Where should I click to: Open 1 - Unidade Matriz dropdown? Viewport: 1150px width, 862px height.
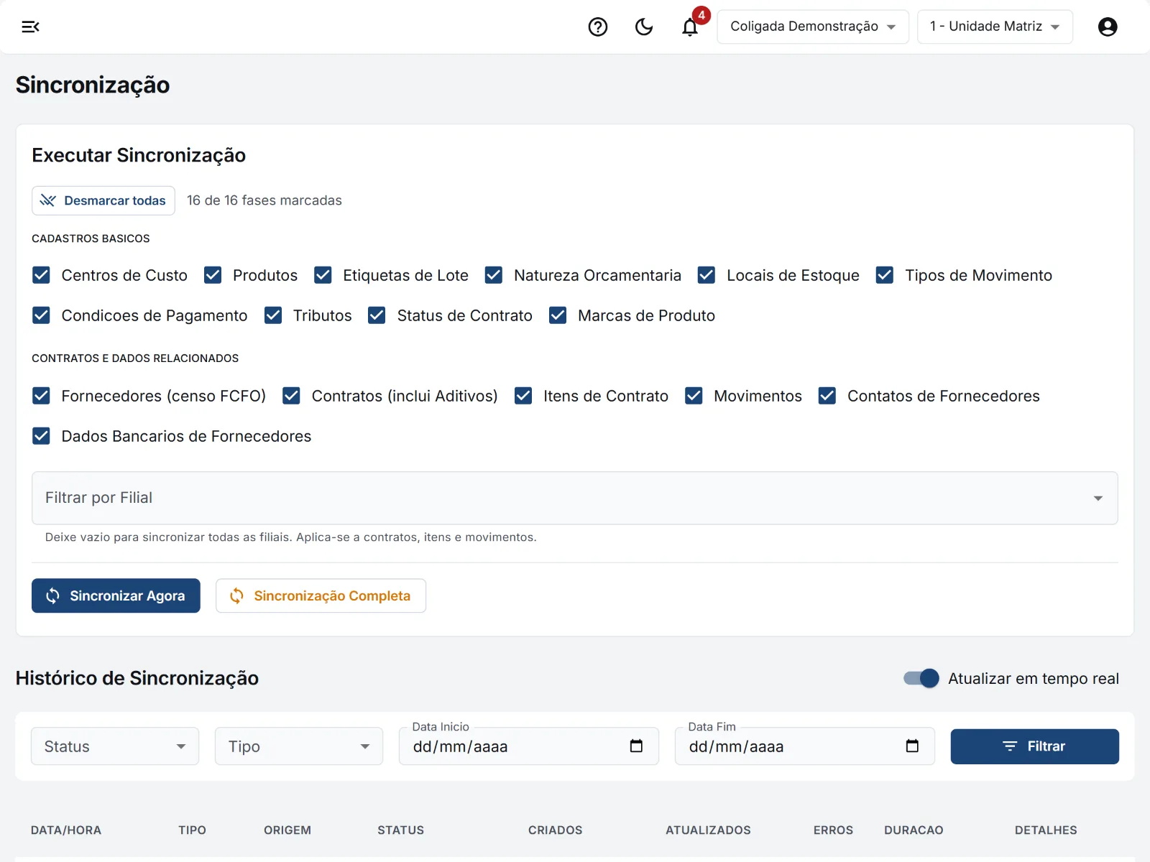tap(995, 27)
